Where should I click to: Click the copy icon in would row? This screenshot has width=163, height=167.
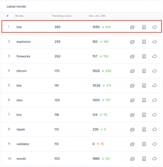pyautogui.click(x=132, y=159)
